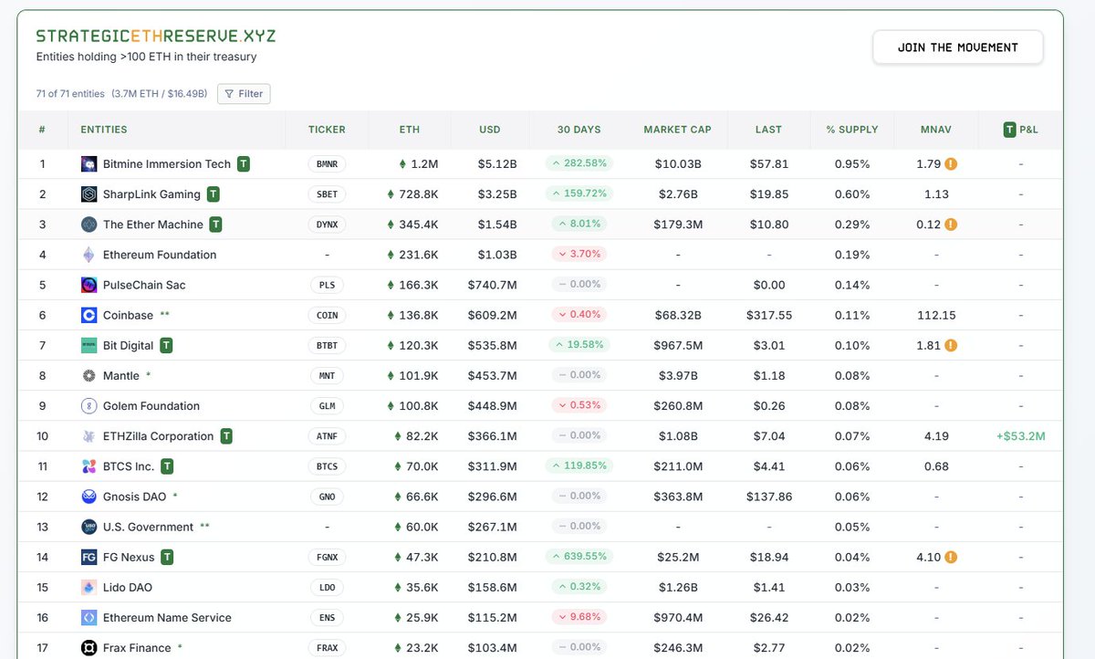This screenshot has width=1095, height=659.
Task: Sort by the ETH column header
Action: [x=410, y=130]
